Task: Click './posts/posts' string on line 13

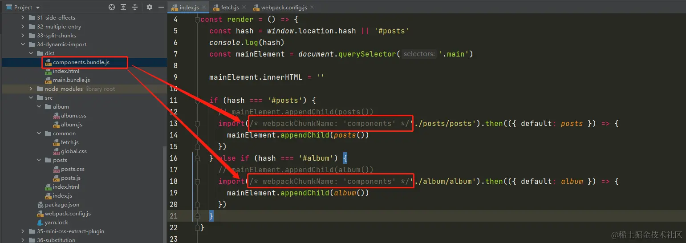Action: coord(442,124)
